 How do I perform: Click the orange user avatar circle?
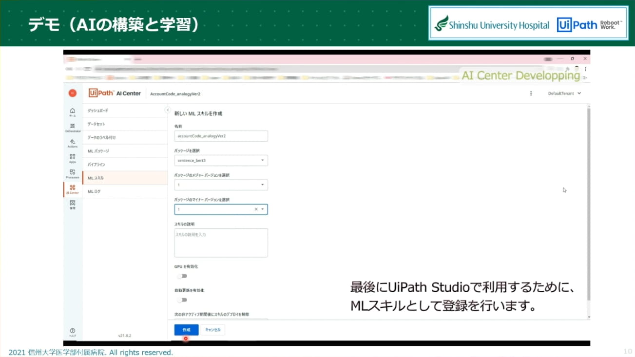(x=73, y=93)
